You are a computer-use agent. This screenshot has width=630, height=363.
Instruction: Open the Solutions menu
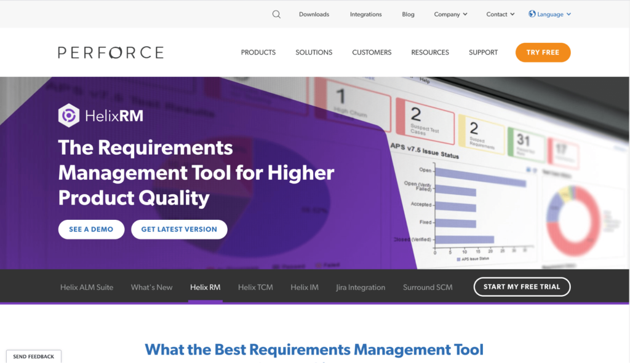pos(314,53)
